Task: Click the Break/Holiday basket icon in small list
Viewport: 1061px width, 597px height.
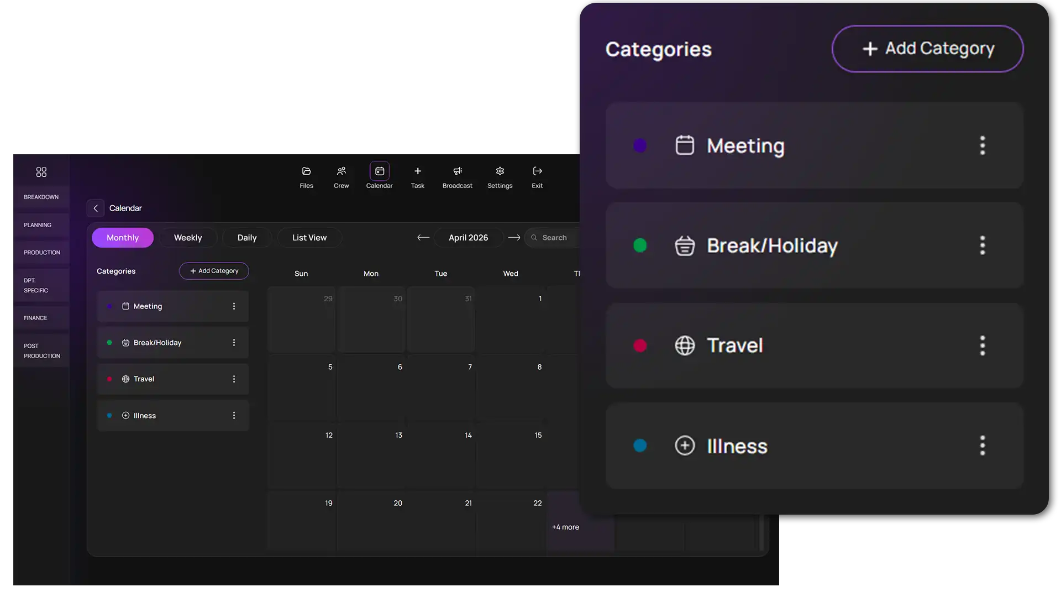Action: click(x=125, y=343)
